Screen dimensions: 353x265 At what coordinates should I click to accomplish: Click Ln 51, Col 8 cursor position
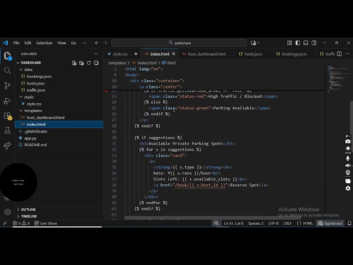(233, 223)
